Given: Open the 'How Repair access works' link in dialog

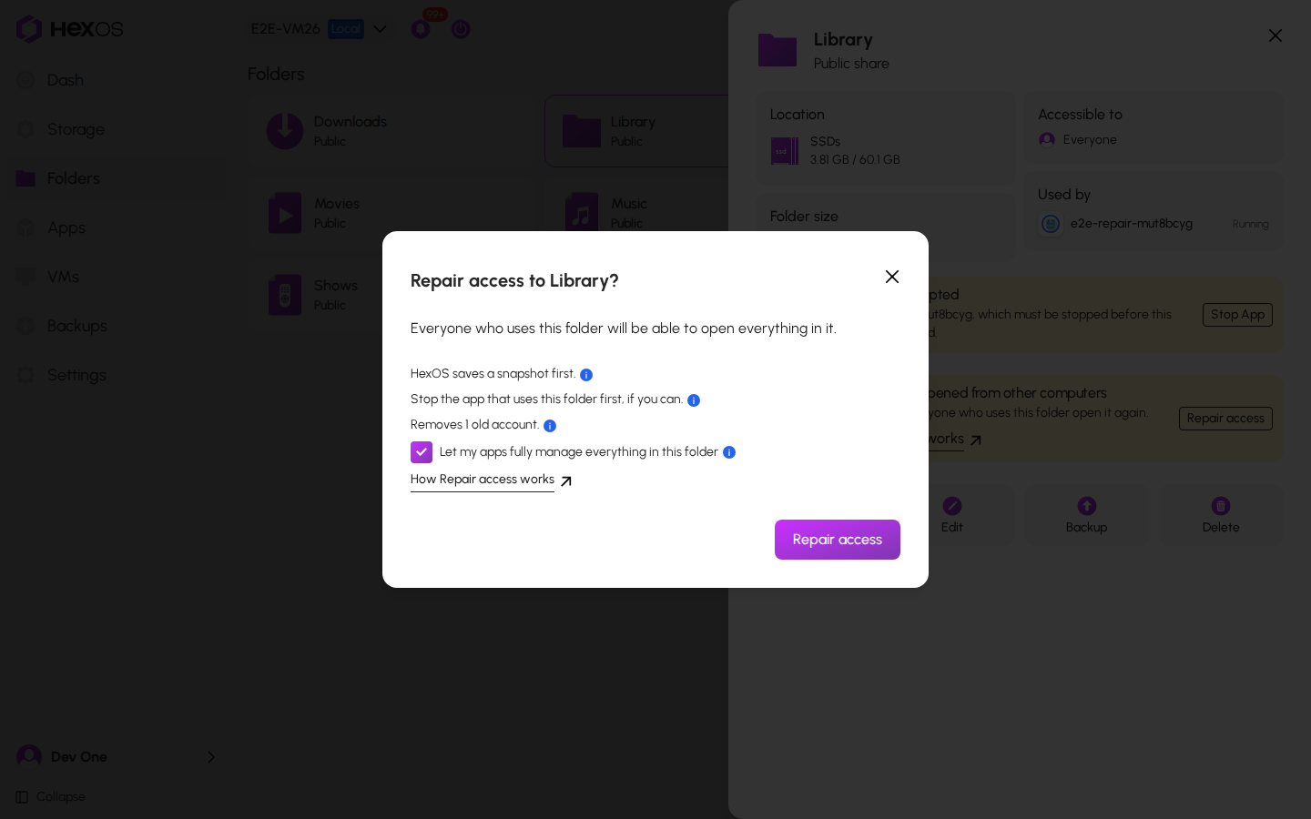Looking at the screenshot, I should [491, 480].
